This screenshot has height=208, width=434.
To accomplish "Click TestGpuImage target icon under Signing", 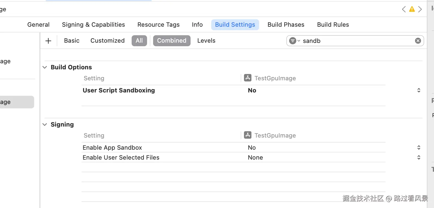I will coord(248,135).
